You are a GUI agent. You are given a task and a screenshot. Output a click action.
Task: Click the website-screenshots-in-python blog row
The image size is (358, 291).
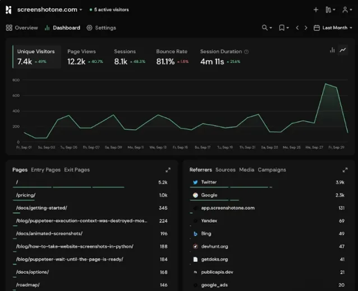click(90, 247)
